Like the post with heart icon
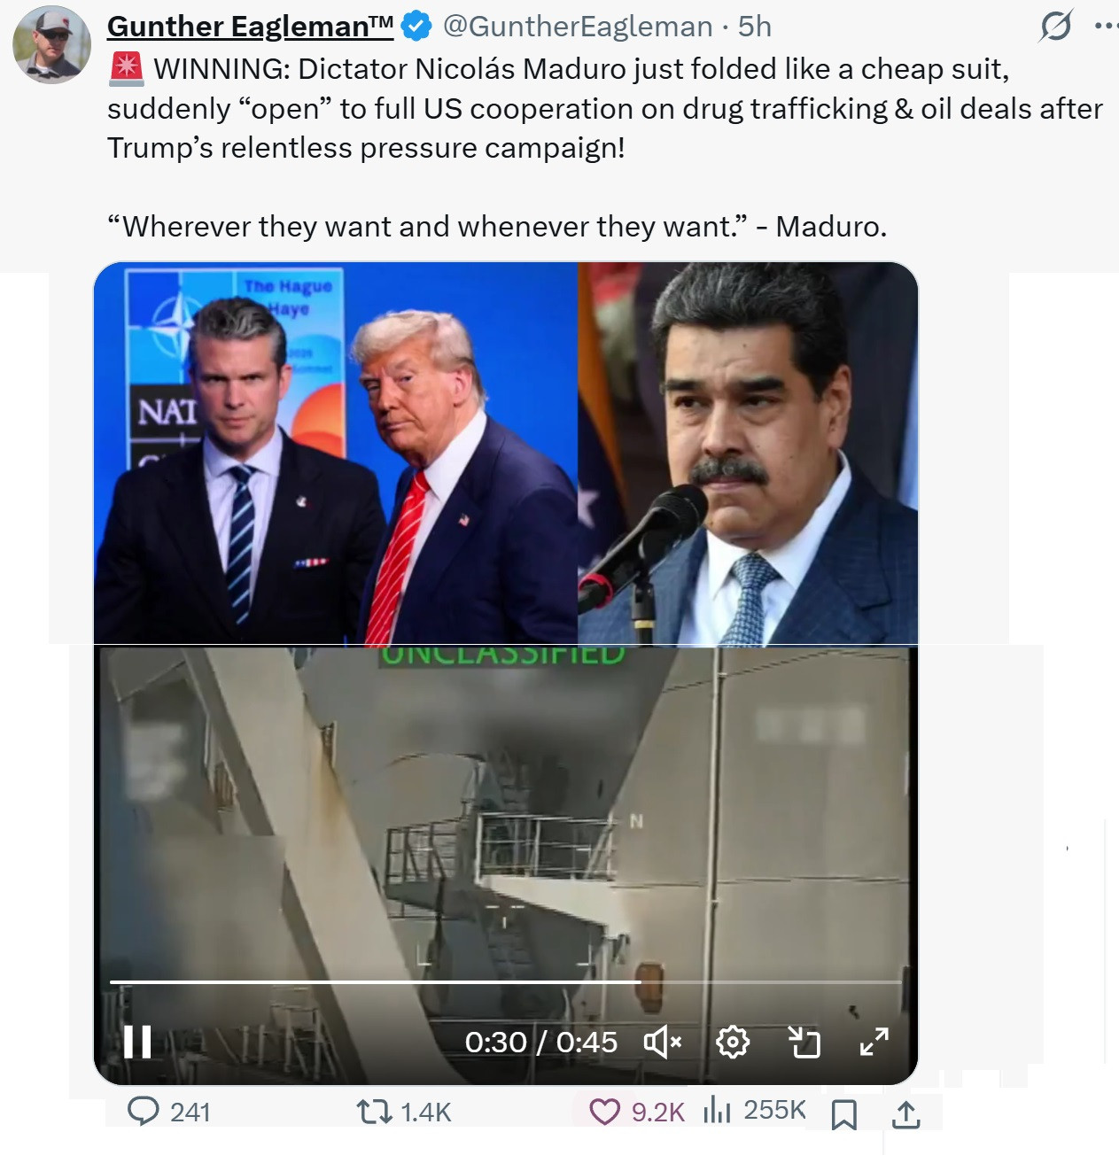This screenshot has height=1163, width=1119. 637,1112
